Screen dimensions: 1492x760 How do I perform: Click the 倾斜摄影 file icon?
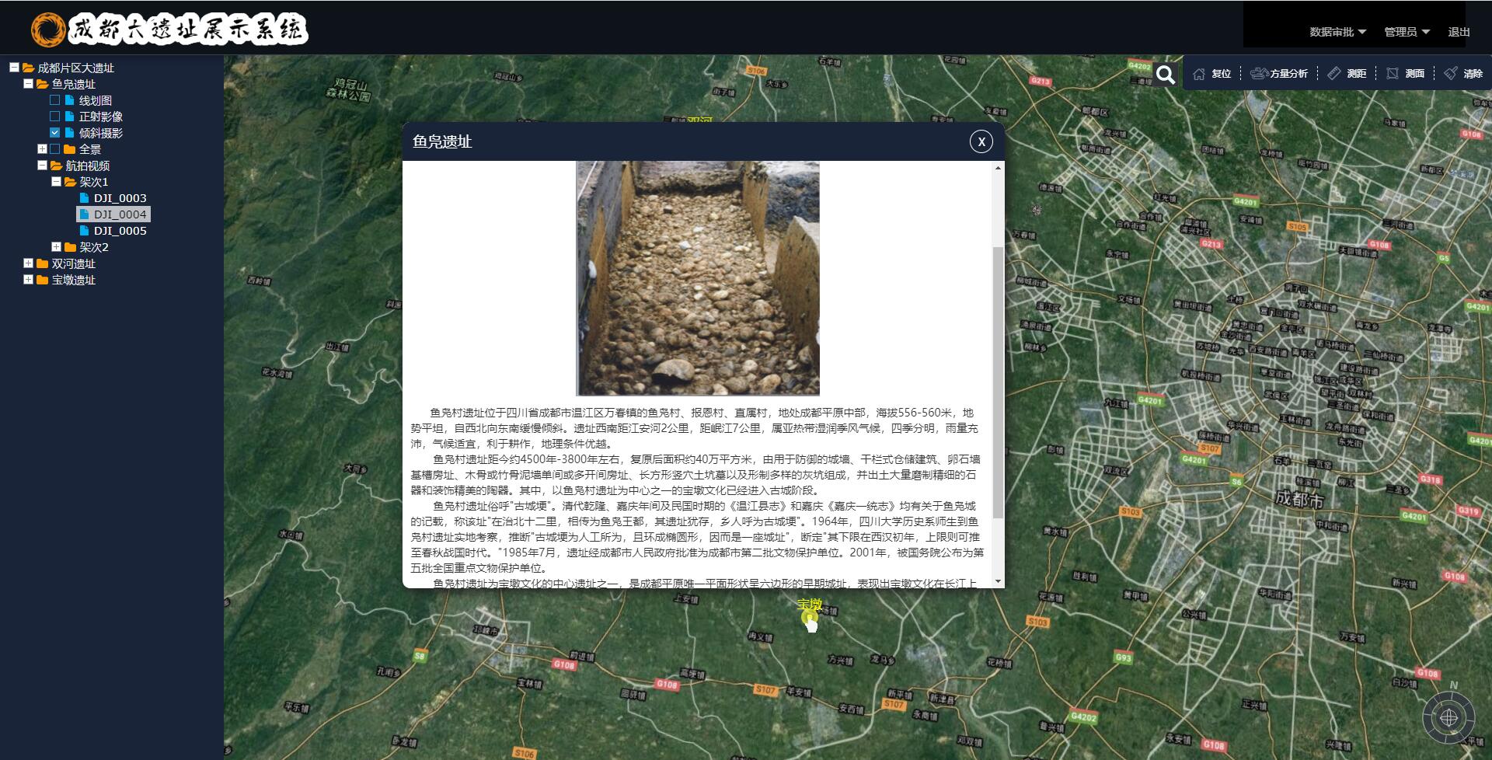[70, 133]
